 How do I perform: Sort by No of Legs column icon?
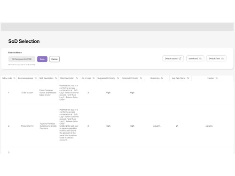point(94,78)
